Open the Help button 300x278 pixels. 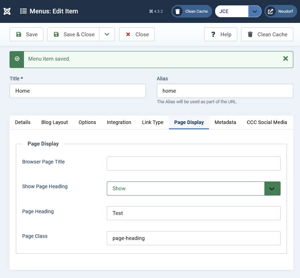coord(221,35)
